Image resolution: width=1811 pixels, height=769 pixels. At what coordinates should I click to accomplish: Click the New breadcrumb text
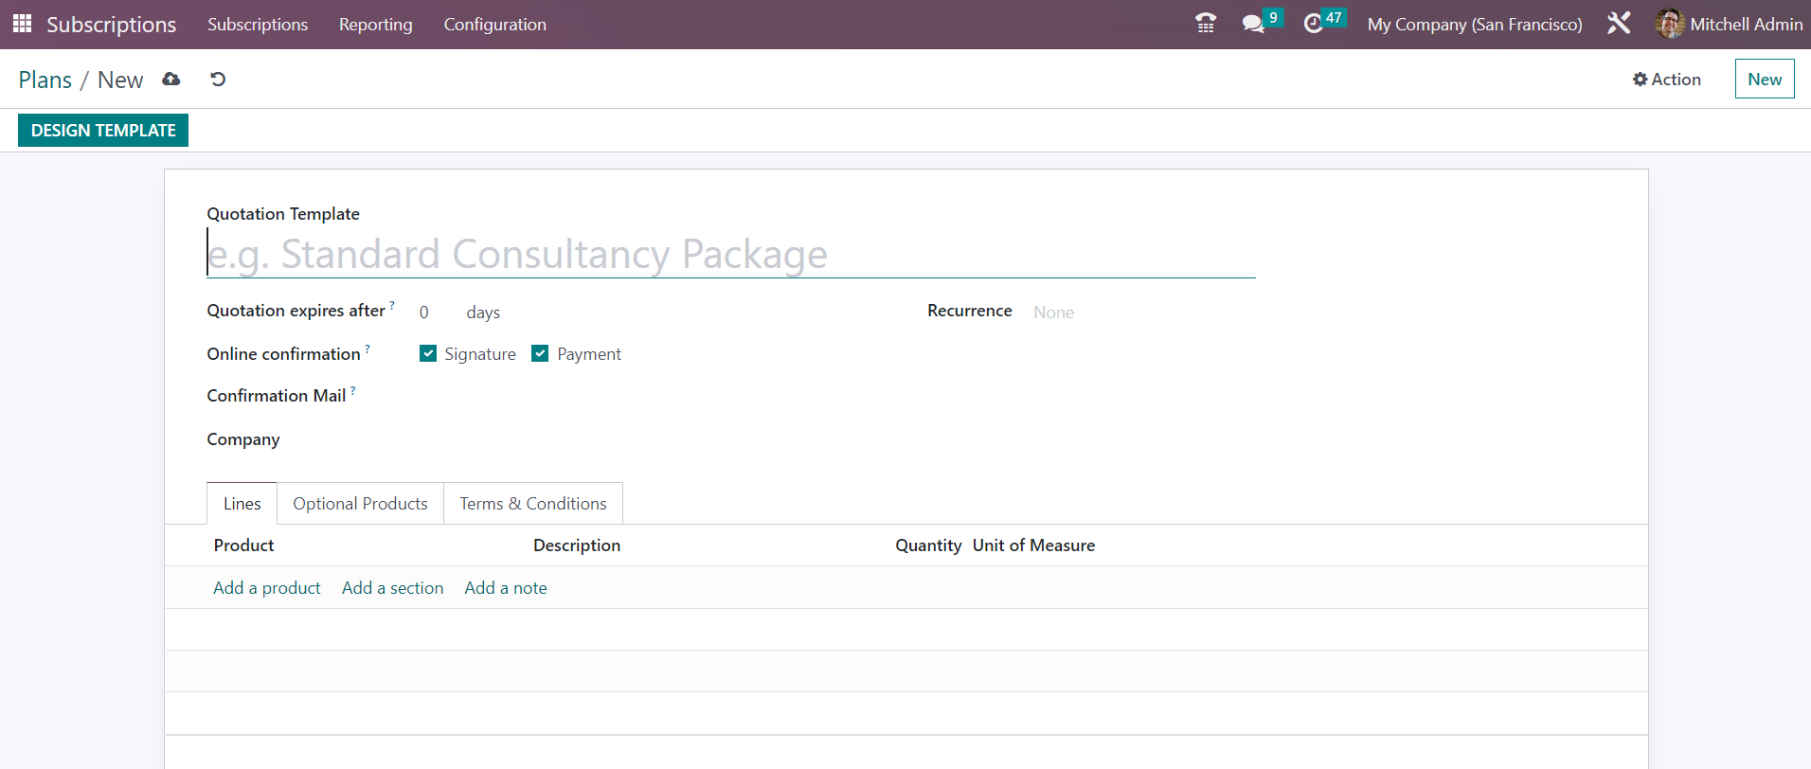click(x=120, y=80)
